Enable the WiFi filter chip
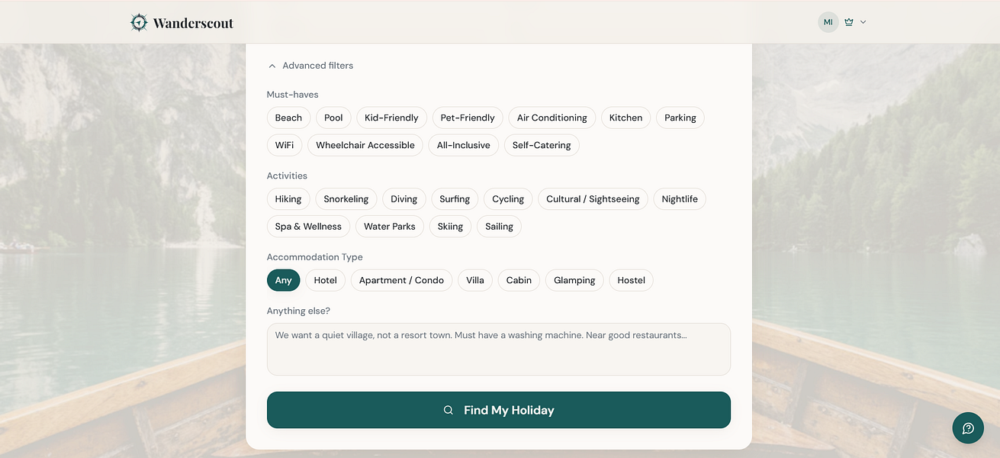Image resolution: width=1000 pixels, height=458 pixels. click(285, 145)
